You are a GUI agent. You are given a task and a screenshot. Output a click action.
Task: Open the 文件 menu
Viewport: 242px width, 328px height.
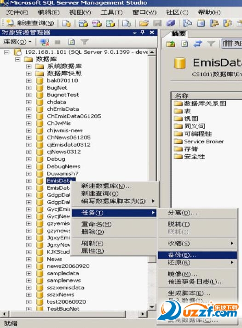(x=17, y=12)
